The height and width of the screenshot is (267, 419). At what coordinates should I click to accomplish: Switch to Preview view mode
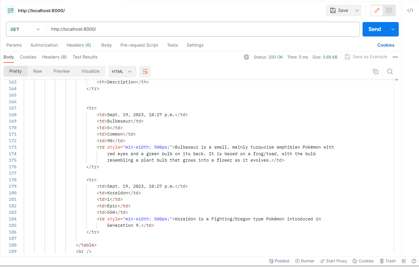point(62,71)
